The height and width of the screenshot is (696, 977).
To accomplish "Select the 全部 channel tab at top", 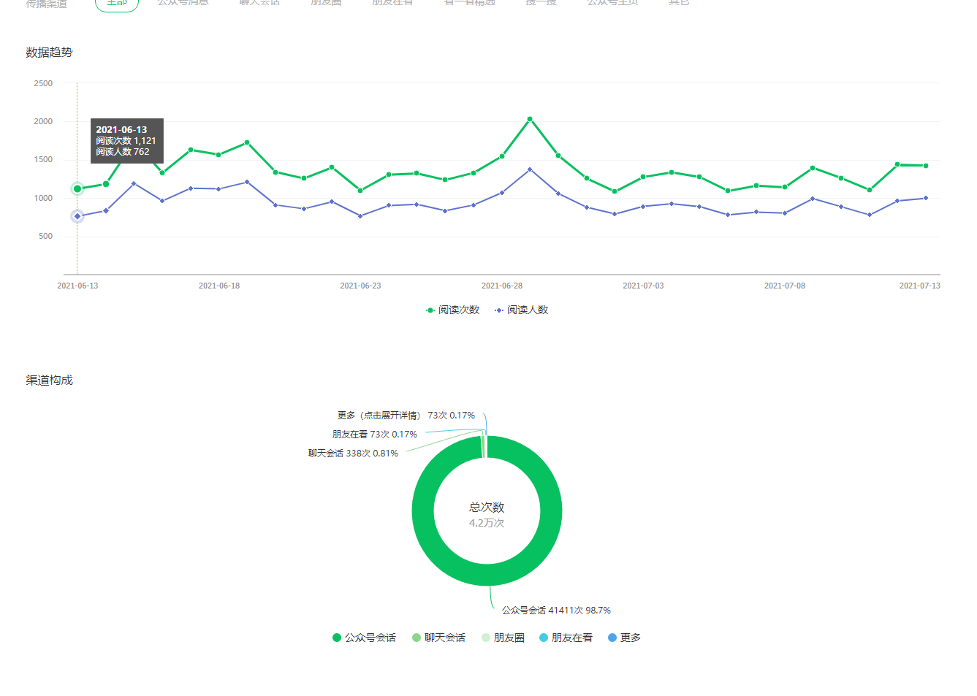I will (x=117, y=3).
